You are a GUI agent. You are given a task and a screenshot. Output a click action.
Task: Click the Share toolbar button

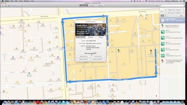coord(22,6)
